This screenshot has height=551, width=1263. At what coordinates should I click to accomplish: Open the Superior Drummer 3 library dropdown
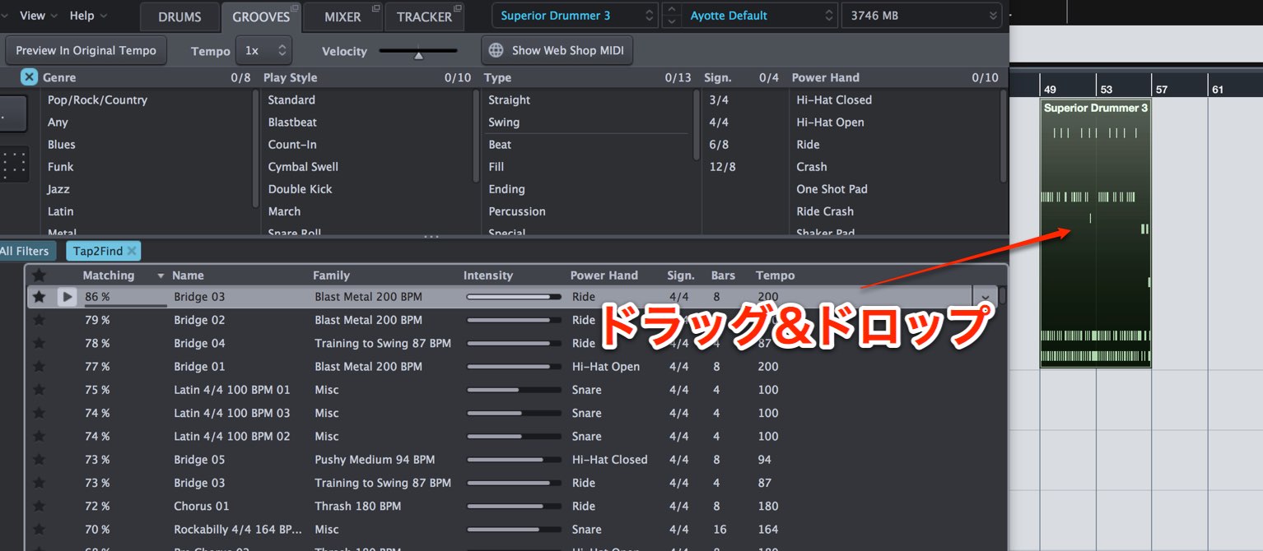[576, 16]
